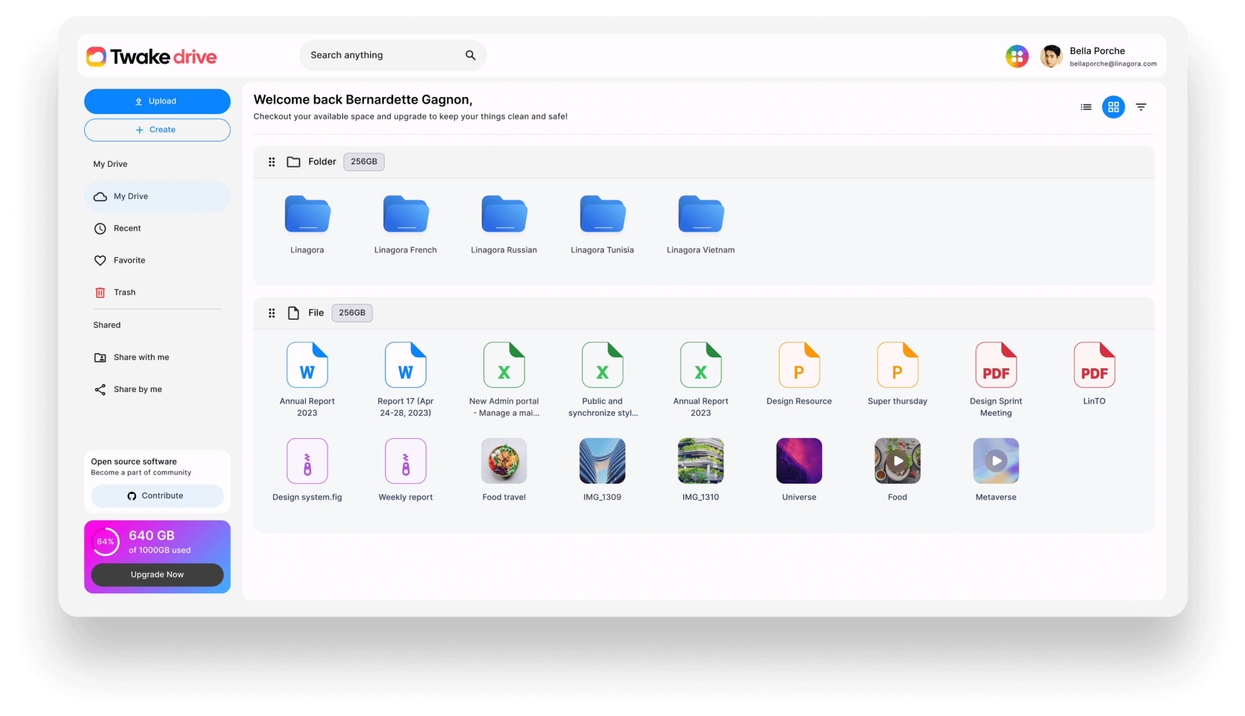
Task: Toggle the grid view icon
Action: [x=1114, y=107]
